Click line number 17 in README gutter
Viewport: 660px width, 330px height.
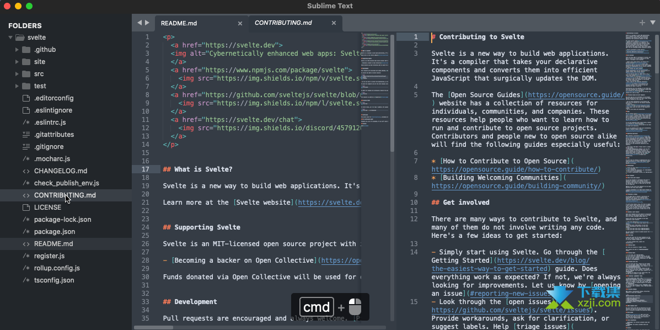coord(145,169)
